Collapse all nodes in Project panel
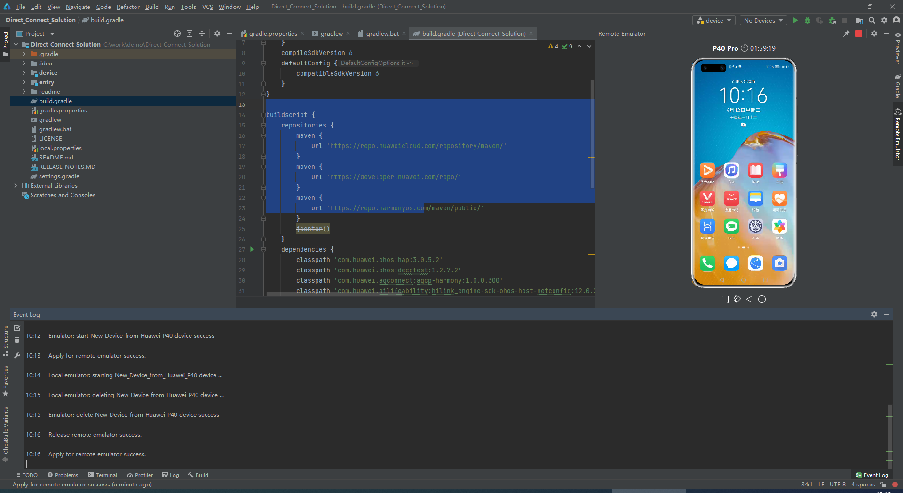903x493 pixels. (x=202, y=33)
